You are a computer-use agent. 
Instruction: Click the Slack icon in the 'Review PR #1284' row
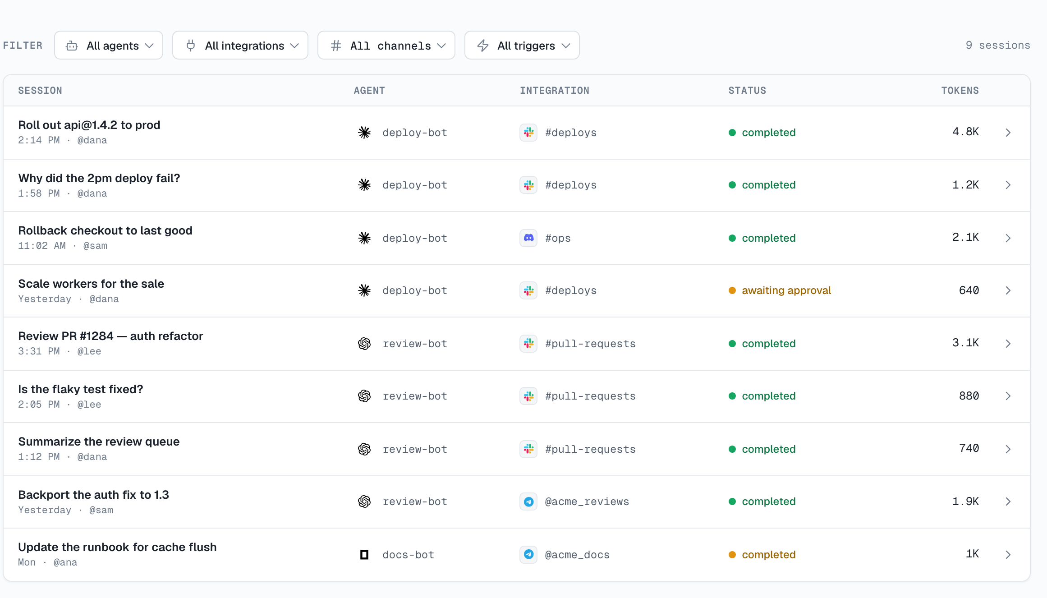(528, 344)
